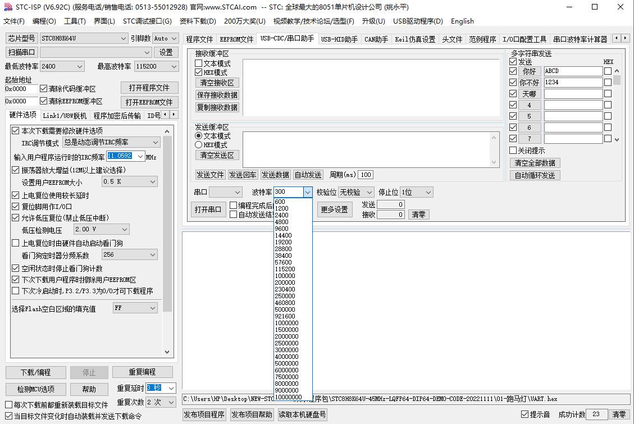Click 清空接收区 button
The width and height of the screenshot is (634, 424).
pos(217,83)
